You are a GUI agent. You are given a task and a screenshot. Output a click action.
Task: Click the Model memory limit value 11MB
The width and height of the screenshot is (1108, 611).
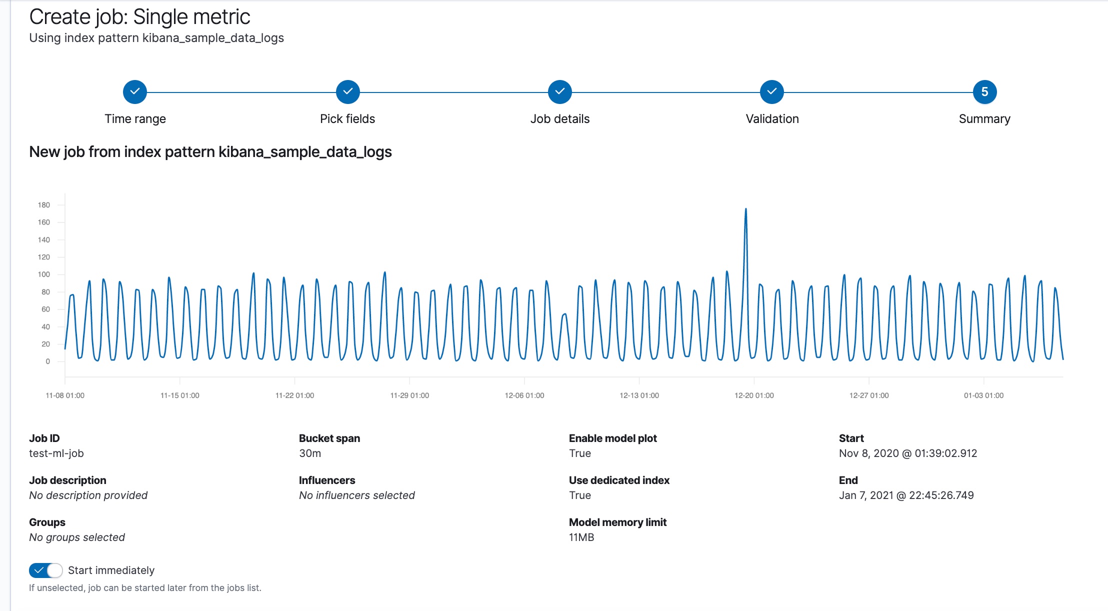pos(581,537)
